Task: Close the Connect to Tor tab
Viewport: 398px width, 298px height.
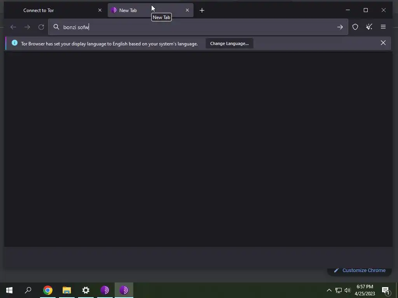Action: tap(100, 10)
